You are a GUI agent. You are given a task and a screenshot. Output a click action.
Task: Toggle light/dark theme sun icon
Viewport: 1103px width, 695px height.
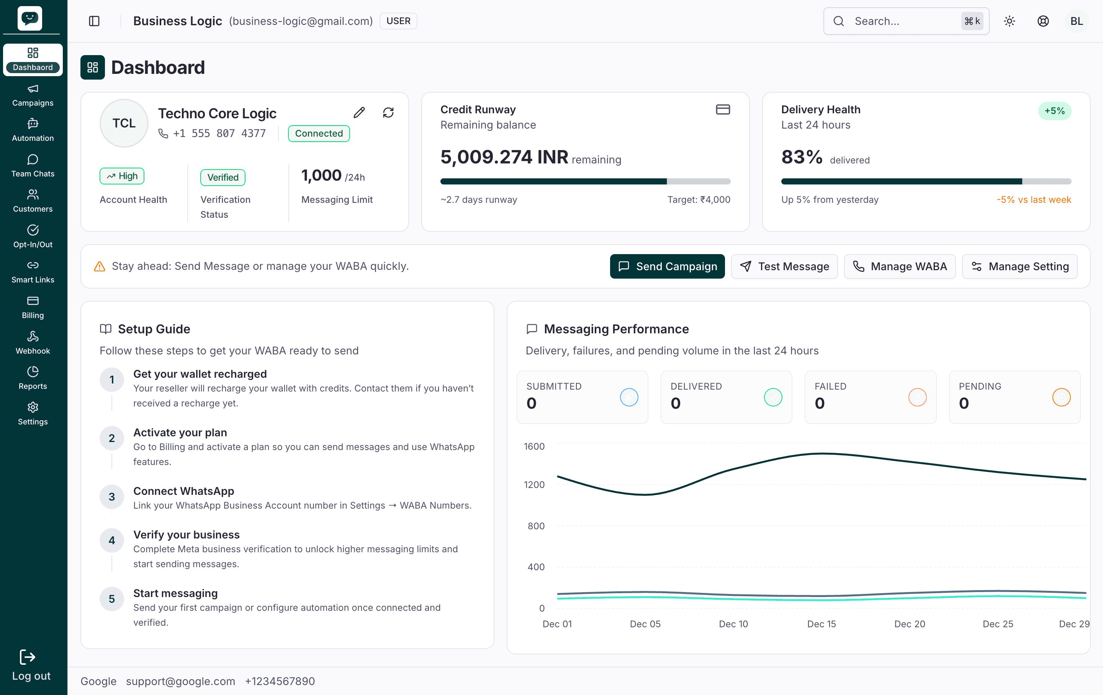click(x=1010, y=21)
